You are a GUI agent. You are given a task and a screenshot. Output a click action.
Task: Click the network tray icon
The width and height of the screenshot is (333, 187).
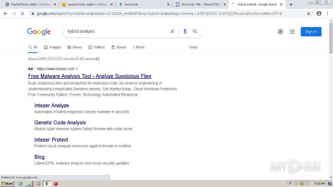[x=302, y=184]
